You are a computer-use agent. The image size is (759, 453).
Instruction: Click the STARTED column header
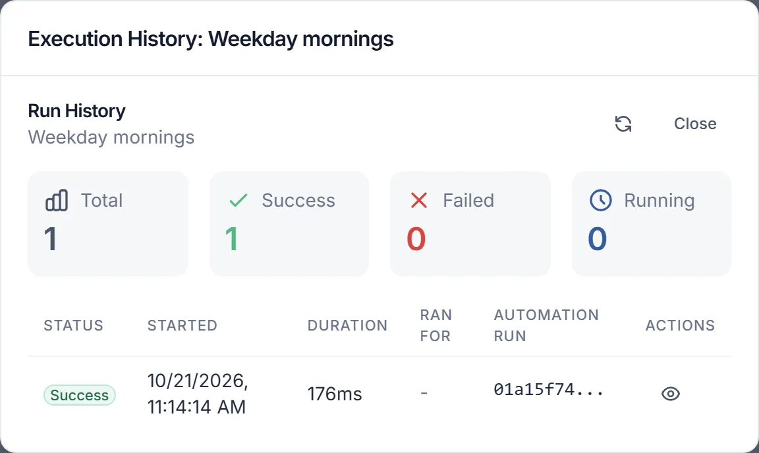(183, 325)
